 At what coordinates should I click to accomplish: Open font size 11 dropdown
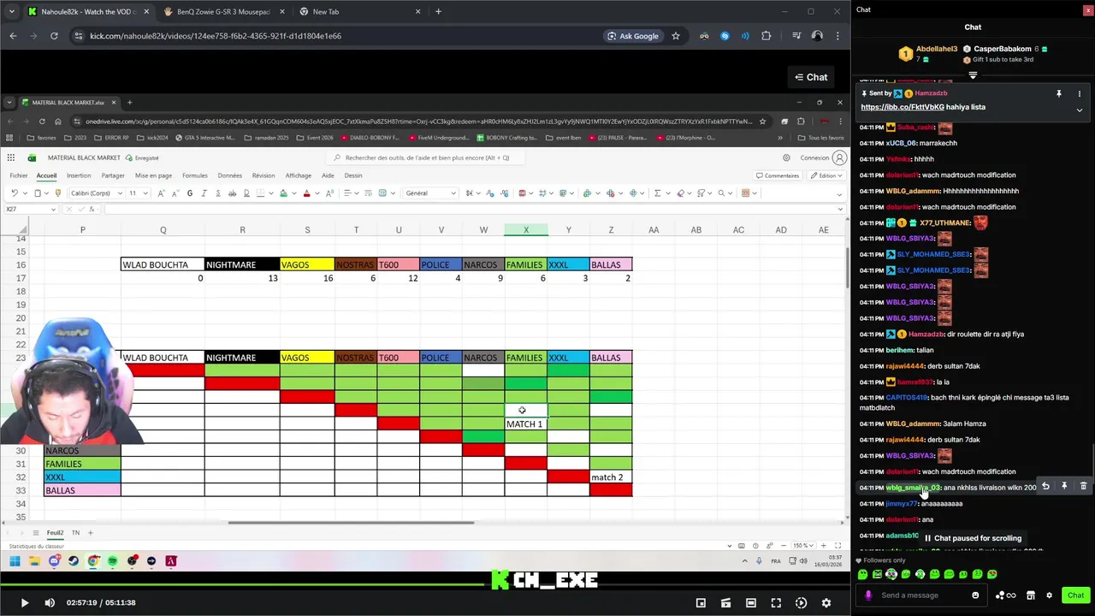pyautogui.click(x=147, y=193)
